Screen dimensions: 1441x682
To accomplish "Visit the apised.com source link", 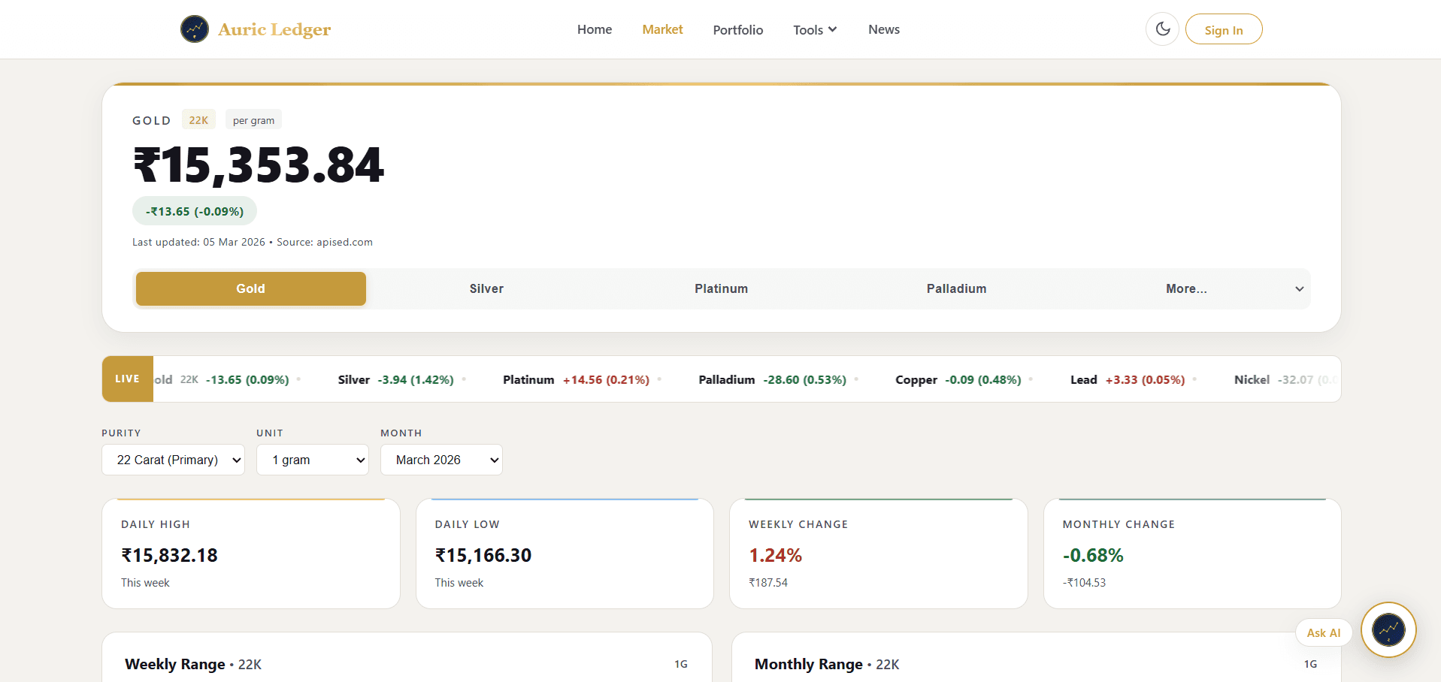I will 344,242.
